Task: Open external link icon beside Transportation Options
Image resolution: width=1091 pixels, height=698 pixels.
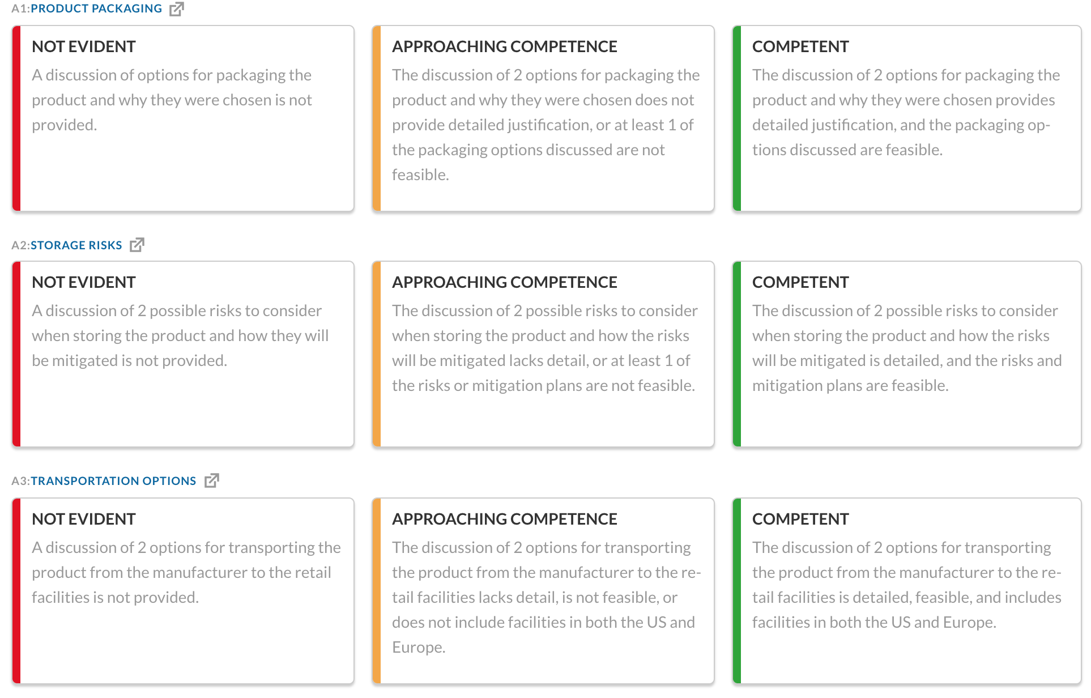Action: (212, 480)
